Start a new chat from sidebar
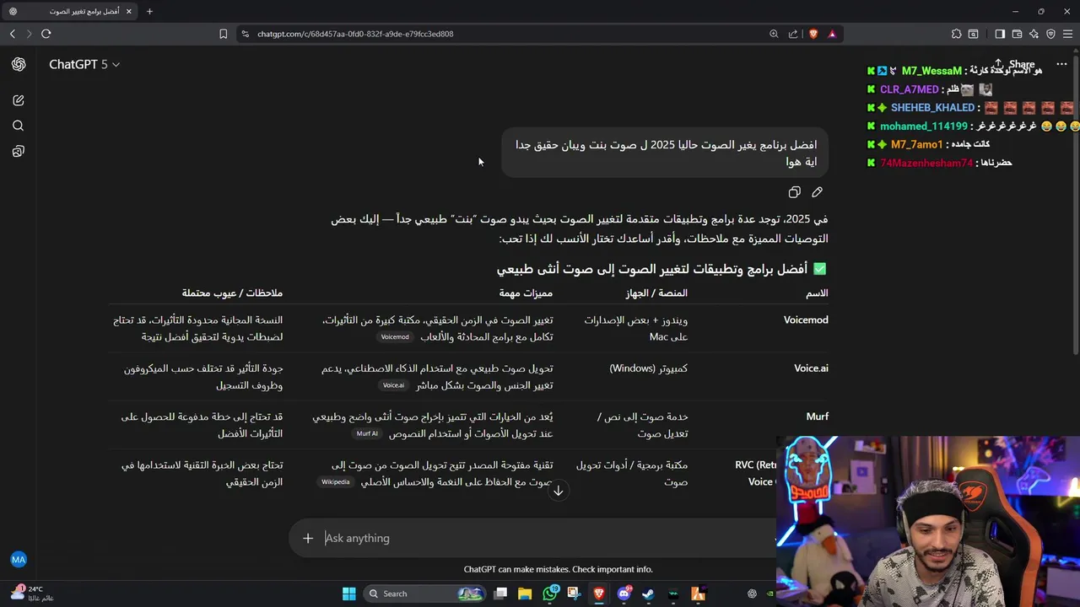Viewport: 1080px width, 607px height. [19, 100]
